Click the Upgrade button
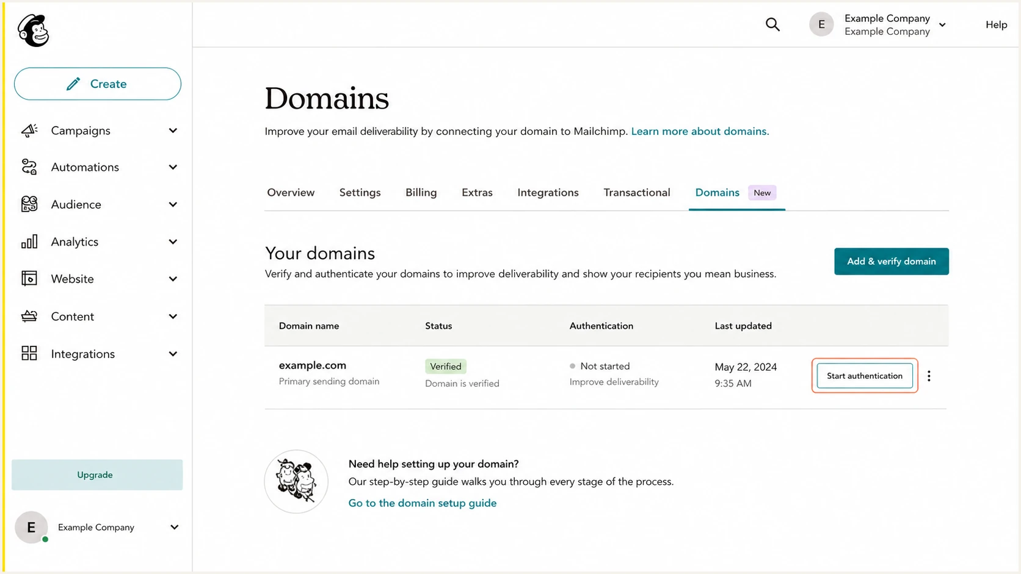The image size is (1021, 574). [96, 475]
